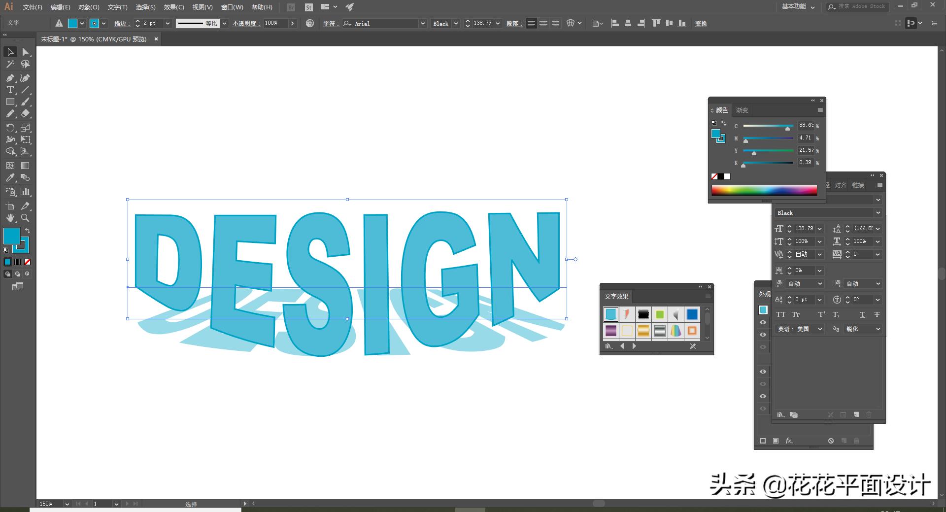Switch to the 渐变 tab
The image size is (946, 512).
click(x=742, y=110)
